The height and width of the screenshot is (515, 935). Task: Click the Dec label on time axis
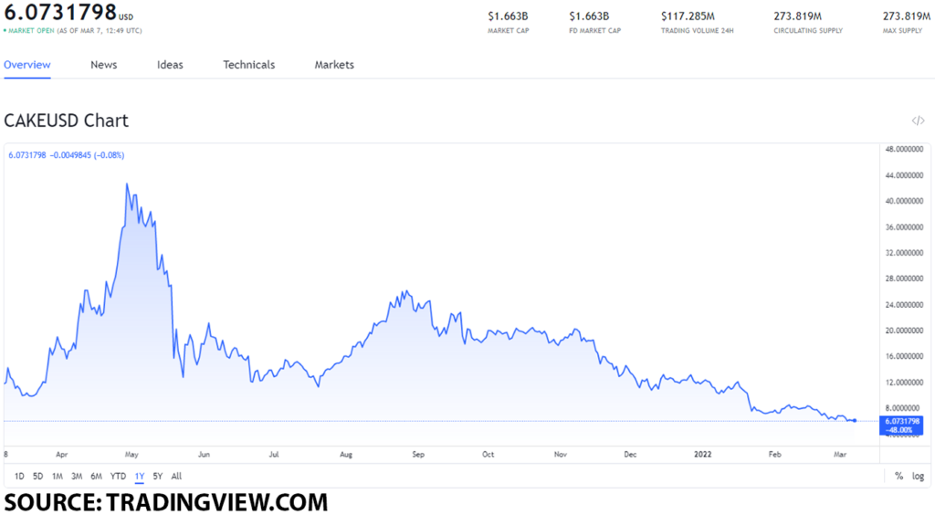[630, 455]
